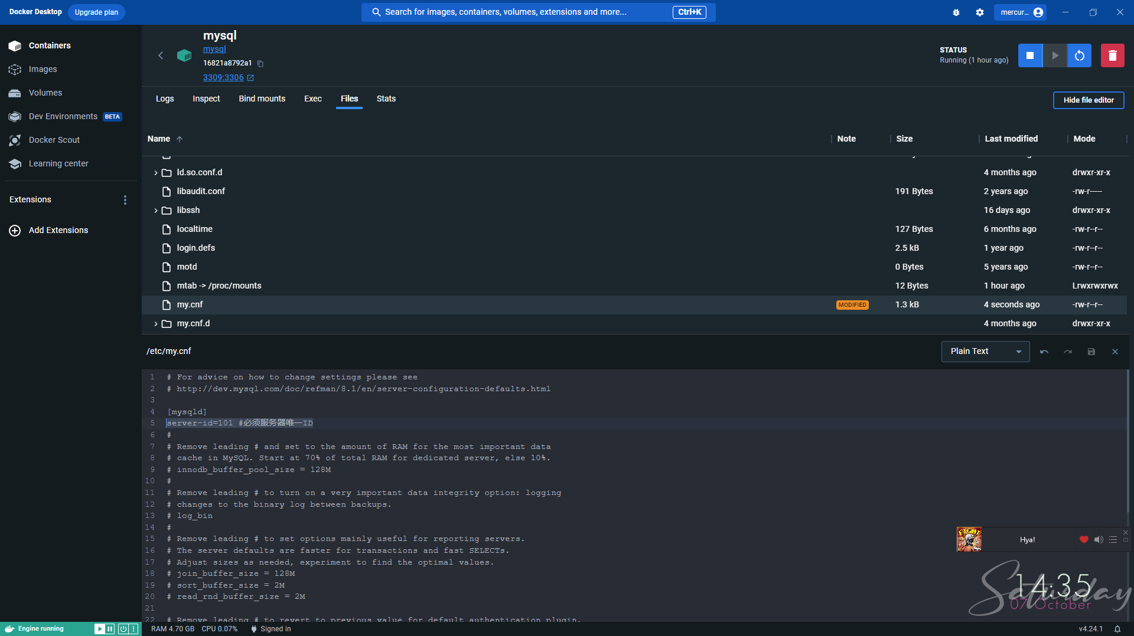This screenshot has height=636, width=1134.
Task: Open the Extensions three-dot menu
Action: (125, 200)
